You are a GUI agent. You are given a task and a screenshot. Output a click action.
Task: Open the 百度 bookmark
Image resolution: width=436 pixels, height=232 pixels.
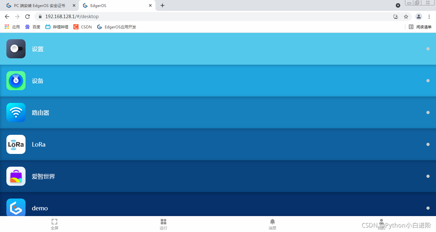click(33, 27)
